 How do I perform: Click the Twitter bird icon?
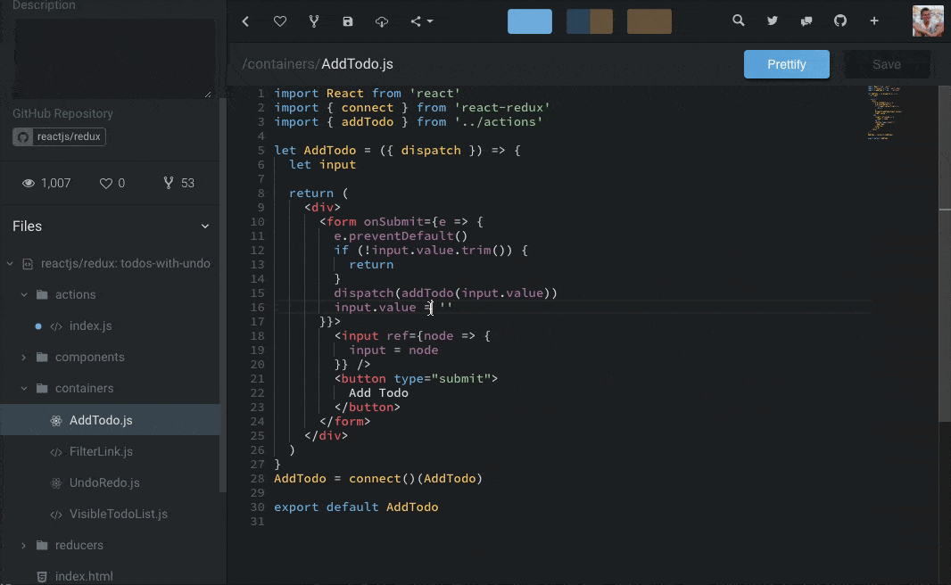773,21
